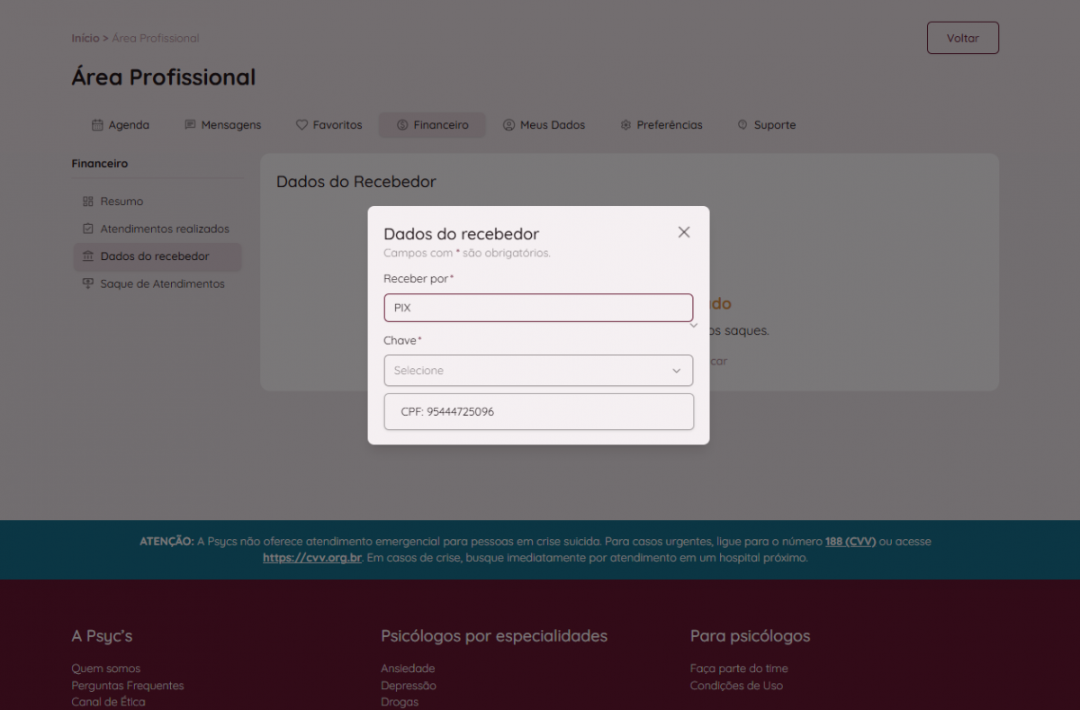This screenshot has height=710, width=1080.
Task: Close the Dados do recebedor dialog
Action: (684, 232)
